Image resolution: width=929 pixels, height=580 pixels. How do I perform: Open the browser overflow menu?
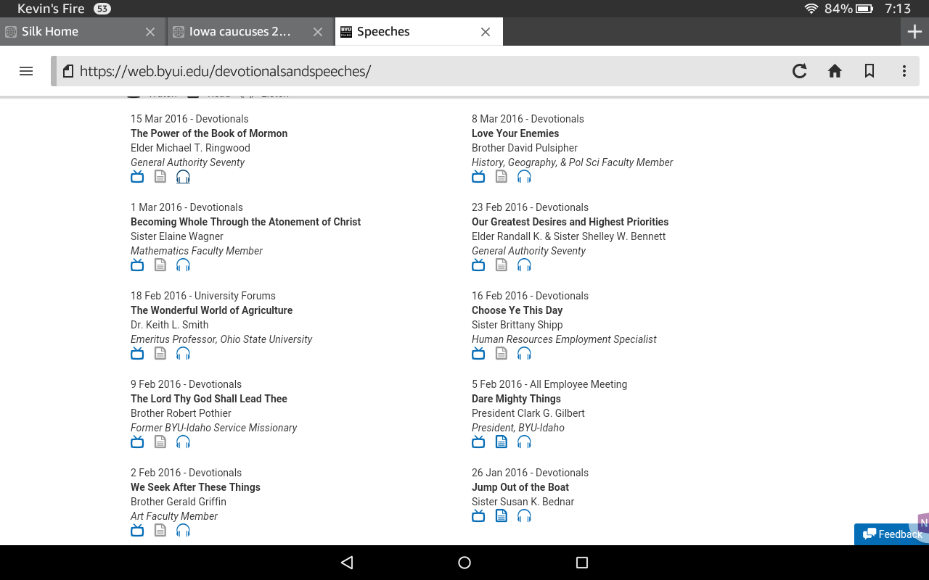click(904, 71)
